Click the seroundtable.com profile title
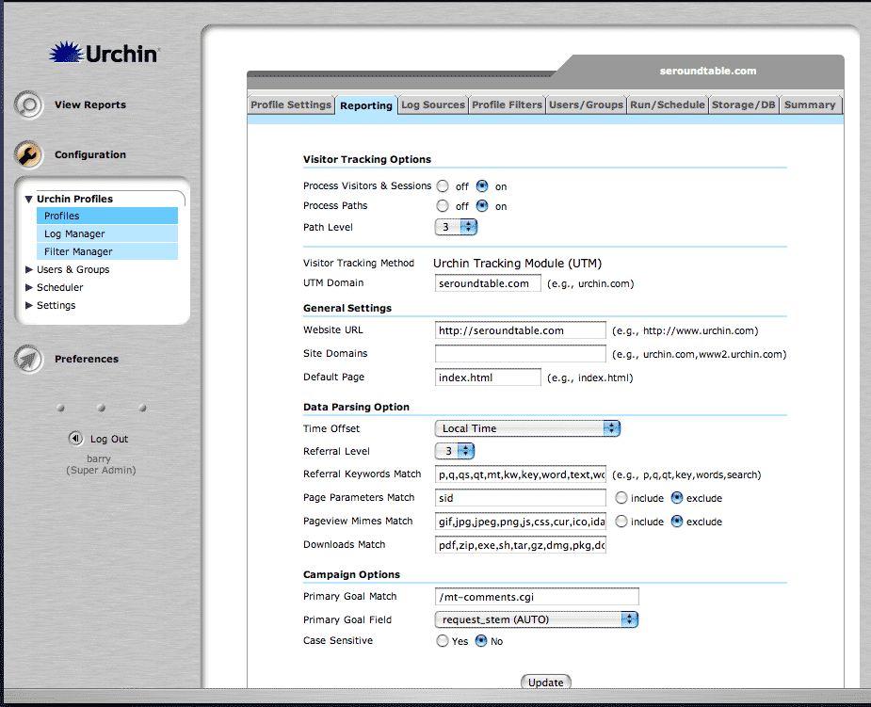This screenshot has width=871, height=707. (708, 71)
